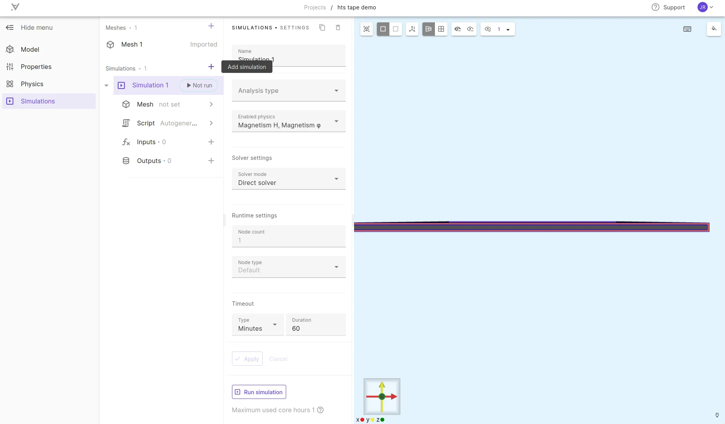Viewport: 725px width, 424px height.
Task: Click the Simulation 1 play-box icon
Action: [121, 85]
